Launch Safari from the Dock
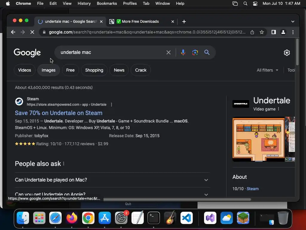The height and width of the screenshot is (230, 306). [55, 218]
